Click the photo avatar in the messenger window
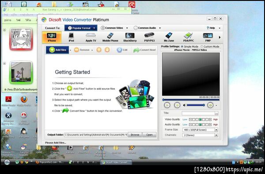This screenshot has width=265, height=174. (x=21, y=73)
